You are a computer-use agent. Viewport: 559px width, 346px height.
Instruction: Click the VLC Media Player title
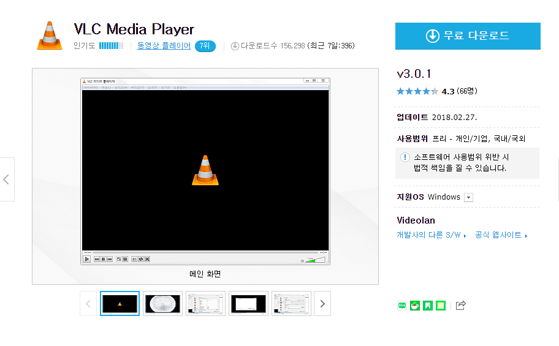point(134,29)
